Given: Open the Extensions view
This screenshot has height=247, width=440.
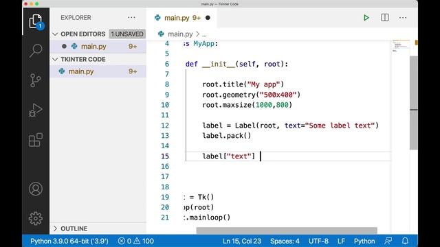Looking at the screenshot, I should (36, 140).
